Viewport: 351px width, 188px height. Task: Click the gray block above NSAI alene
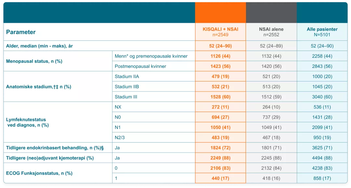(x=271, y=12)
